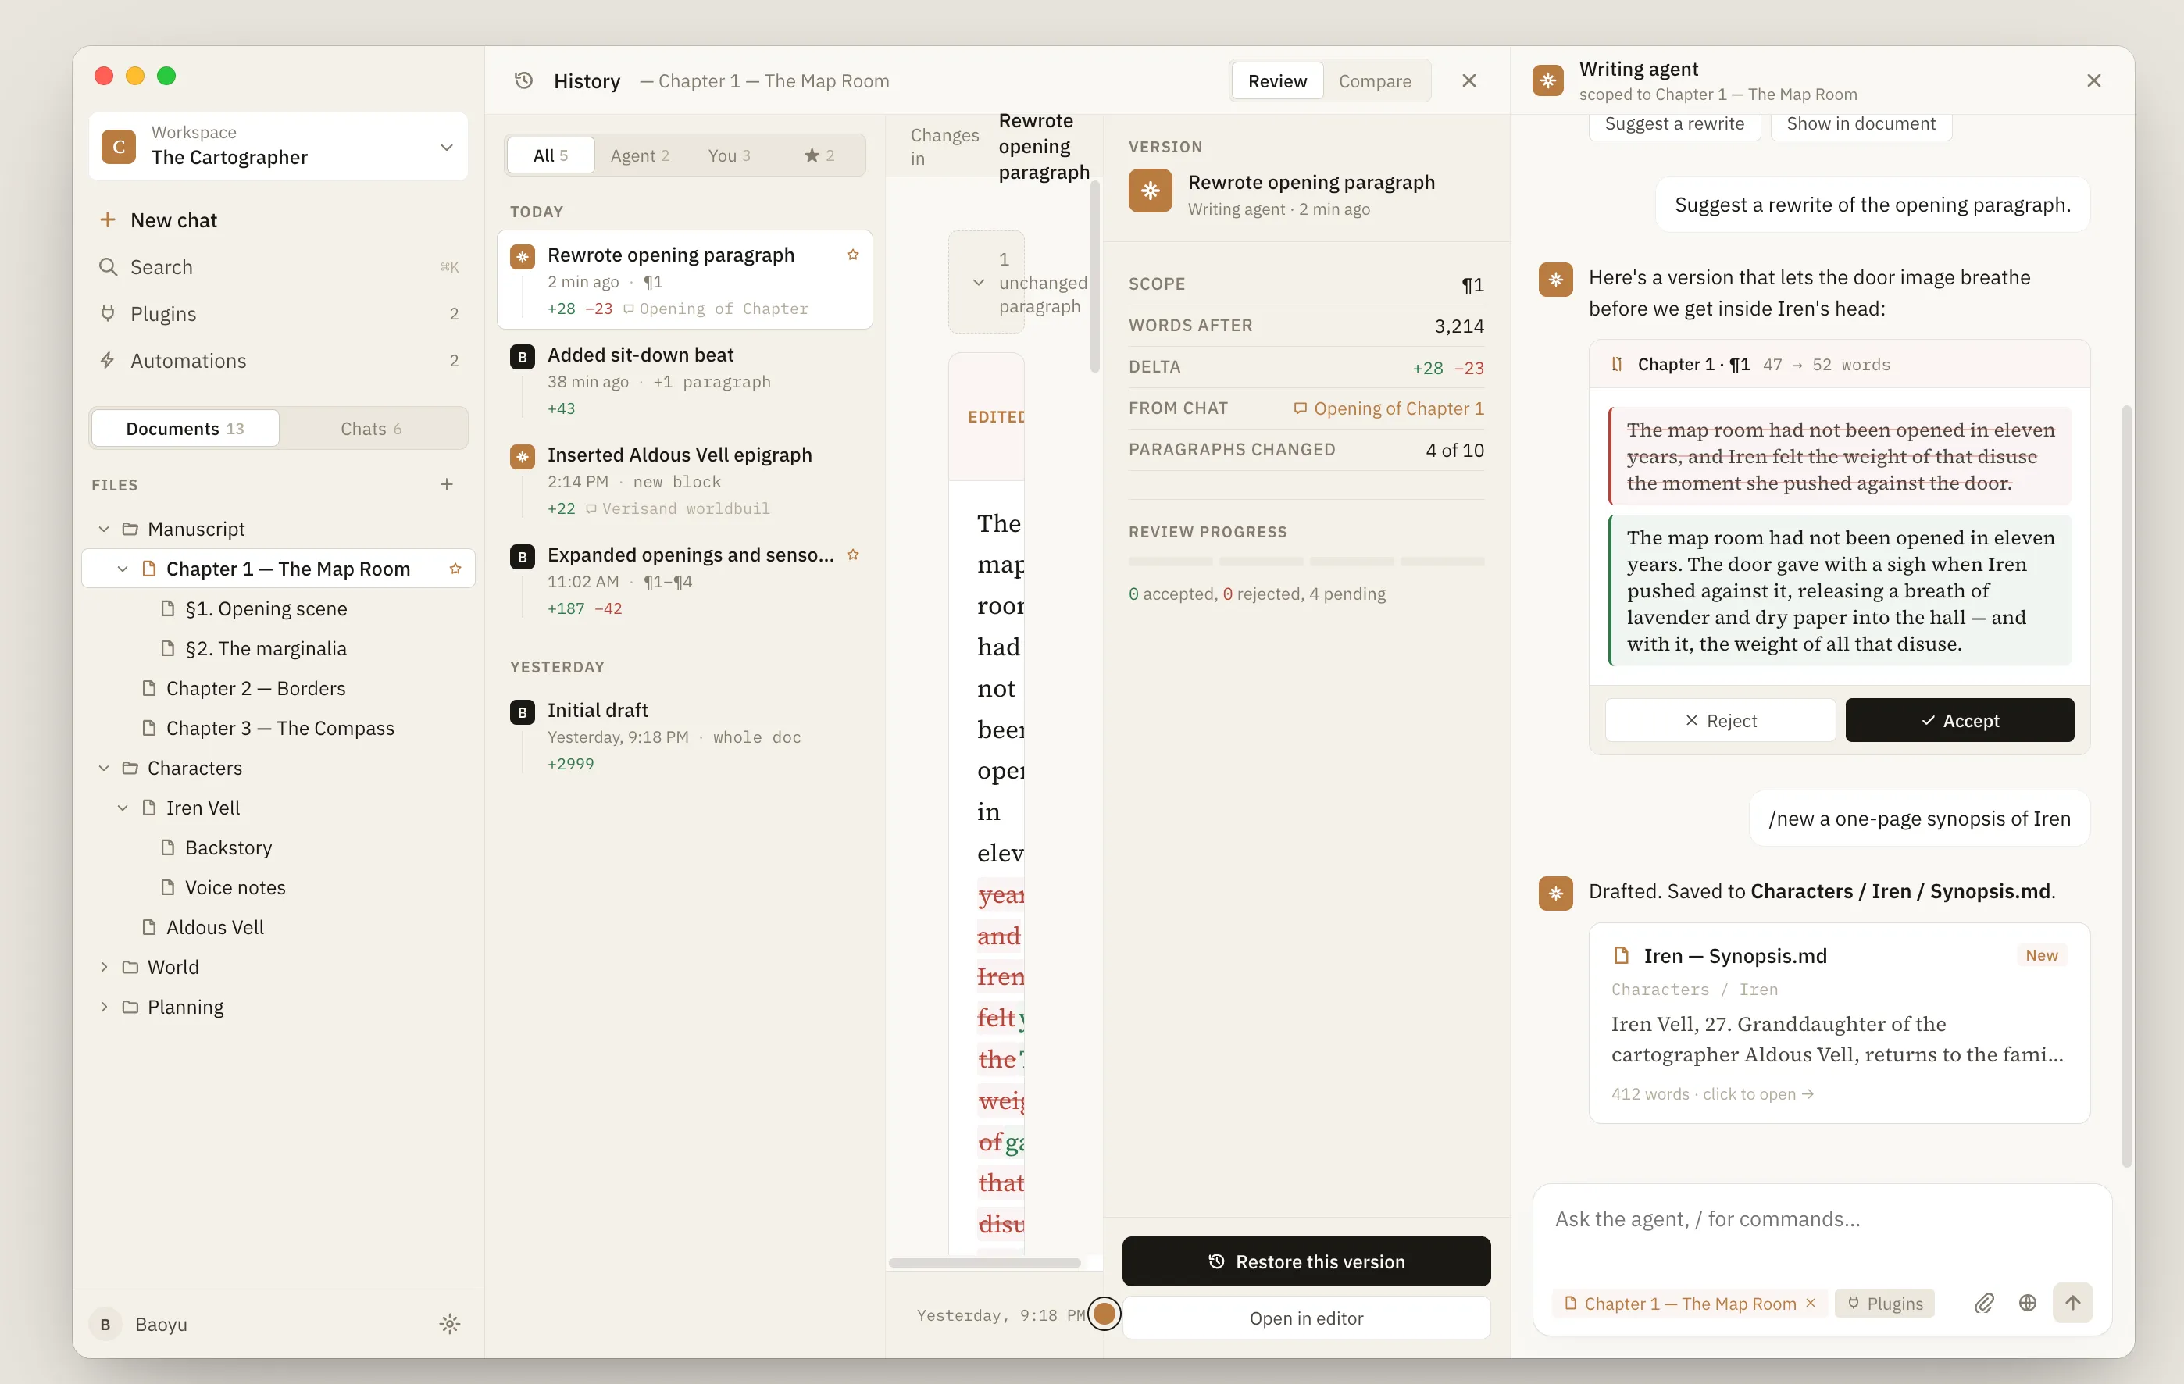Viewport: 2184px width, 1384px height.
Task: Filter history by starred versions
Action: [x=818, y=155]
